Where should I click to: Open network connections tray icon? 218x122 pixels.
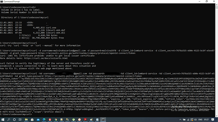coord(188,120)
